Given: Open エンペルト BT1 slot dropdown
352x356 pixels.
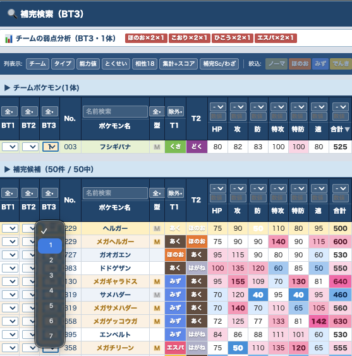Looking at the screenshot, I should pos(10,335).
